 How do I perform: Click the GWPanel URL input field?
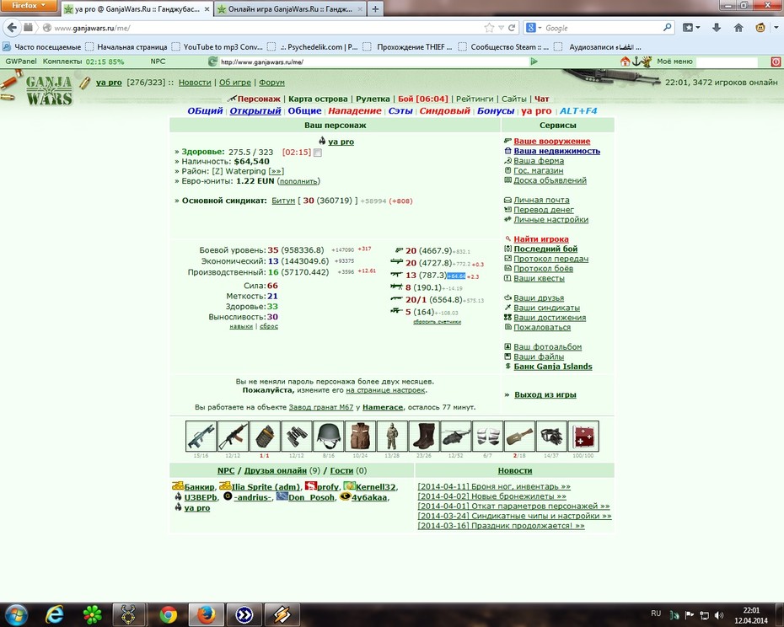[373, 62]
